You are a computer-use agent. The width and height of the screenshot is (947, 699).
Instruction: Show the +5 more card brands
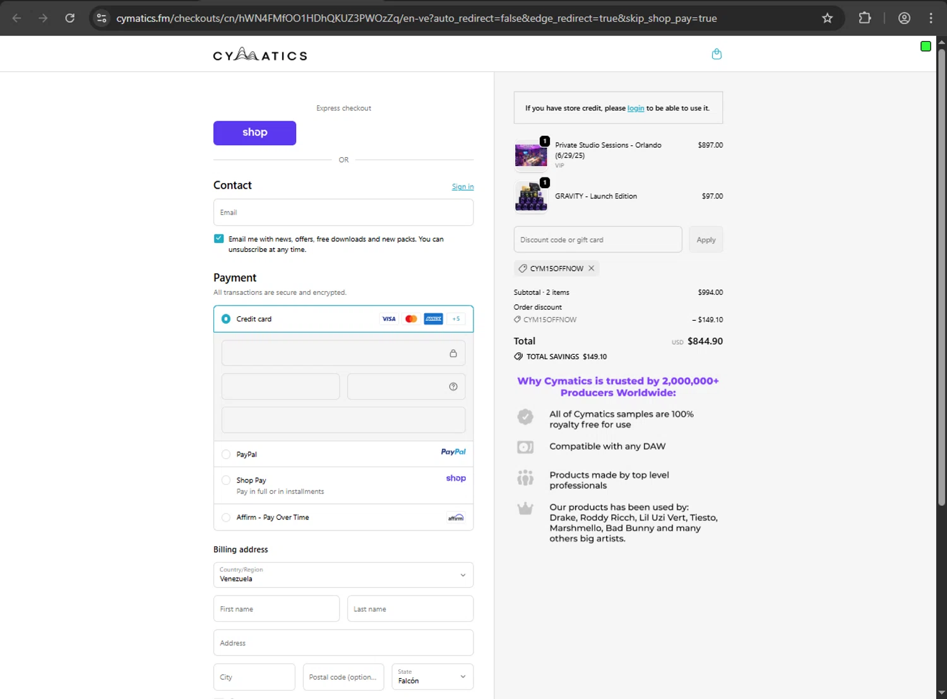click(x=456, y=319)
